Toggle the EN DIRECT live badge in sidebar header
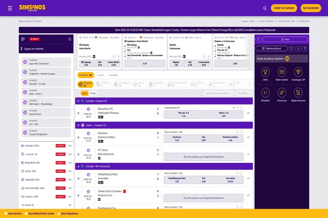 [34, 39]
